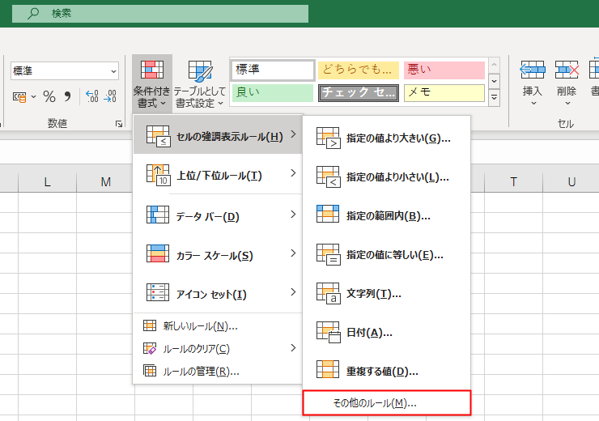Apply the 標準 cell style
This screenshot has width=599, height=421.
pos(273,70)
